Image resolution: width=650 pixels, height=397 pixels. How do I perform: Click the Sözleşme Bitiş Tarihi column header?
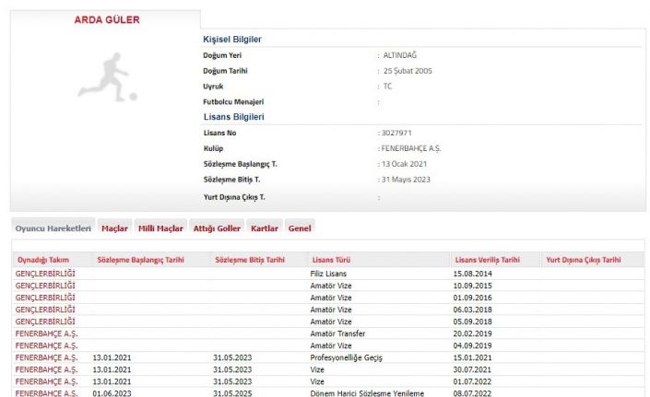coord(250,261)
